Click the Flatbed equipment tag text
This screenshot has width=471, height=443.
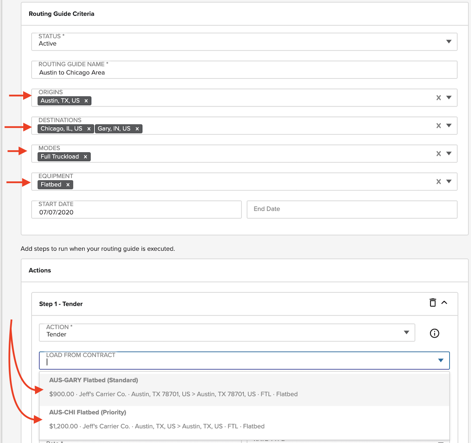coord(51,185)
